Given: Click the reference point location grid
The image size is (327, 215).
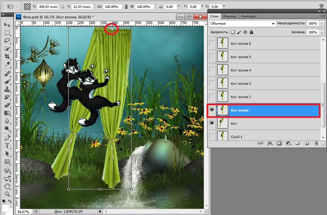Looking at the screenshot, I should 27,6.
